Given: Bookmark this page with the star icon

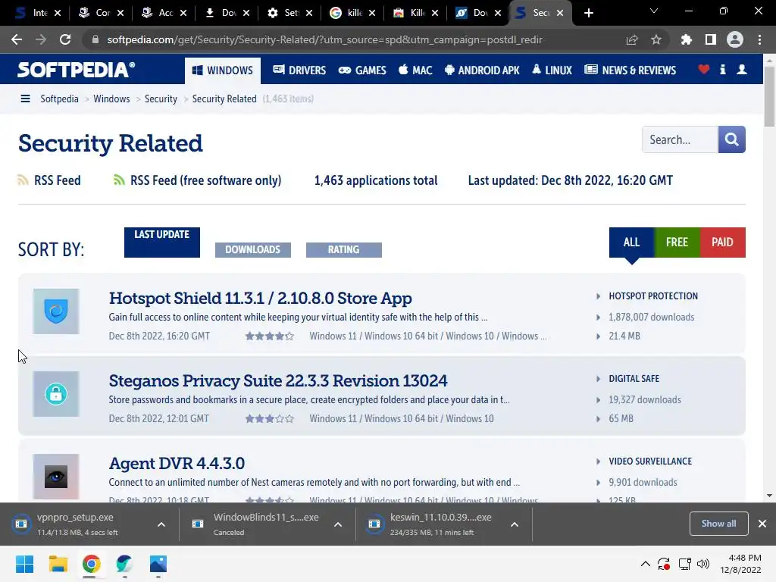Looking at the screenshot, I should click(x=656, y=39).
